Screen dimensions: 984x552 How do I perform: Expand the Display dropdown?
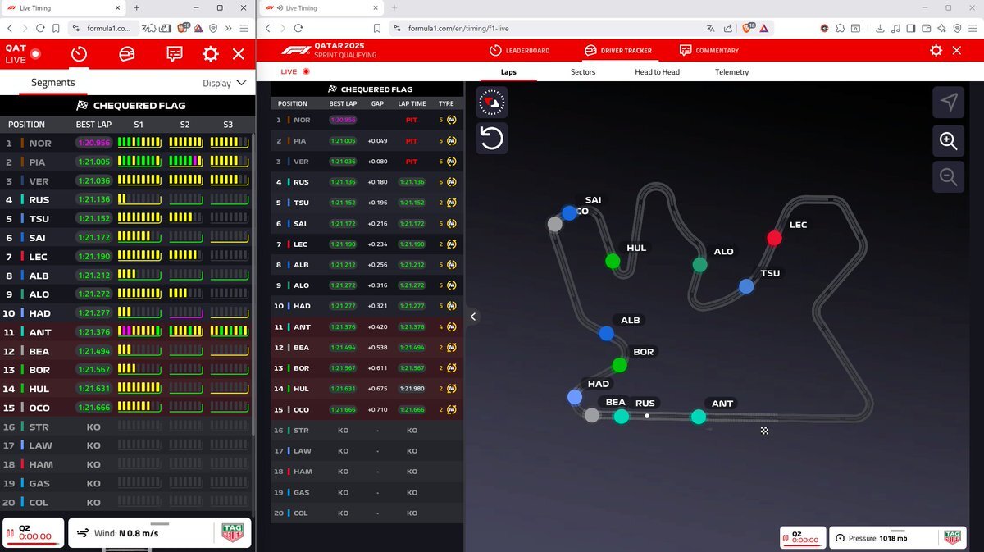click(x=225, y=83)
